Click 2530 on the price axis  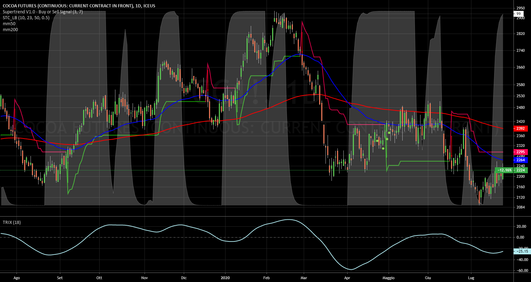point(520,96)
